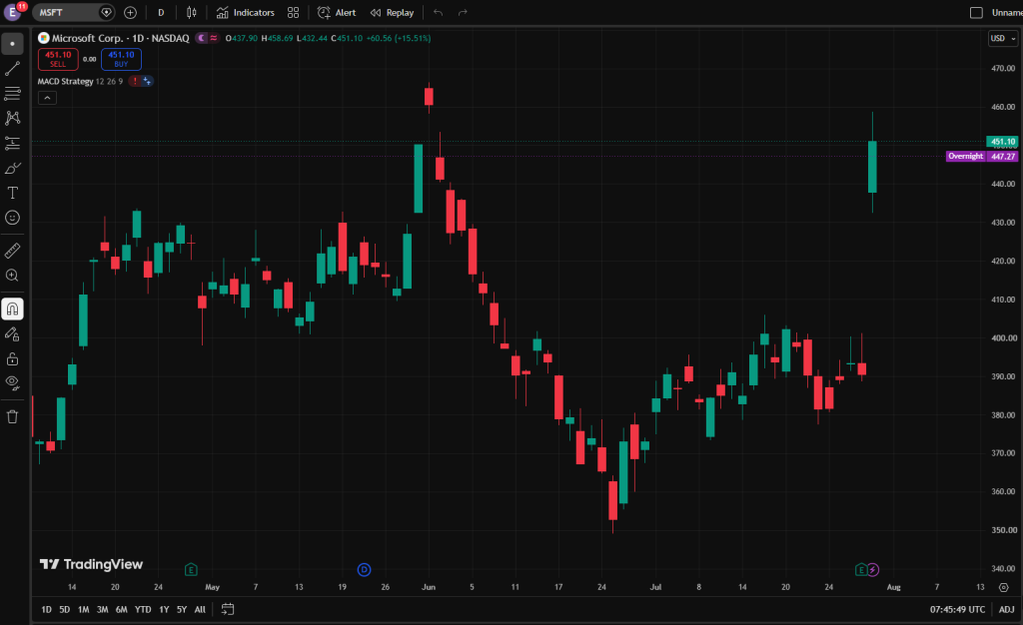Collapse the indicator legend chevron
The image size is (1023, 625).
47,98
